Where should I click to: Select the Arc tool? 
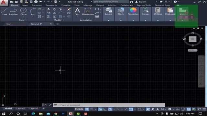coord(33,11)
